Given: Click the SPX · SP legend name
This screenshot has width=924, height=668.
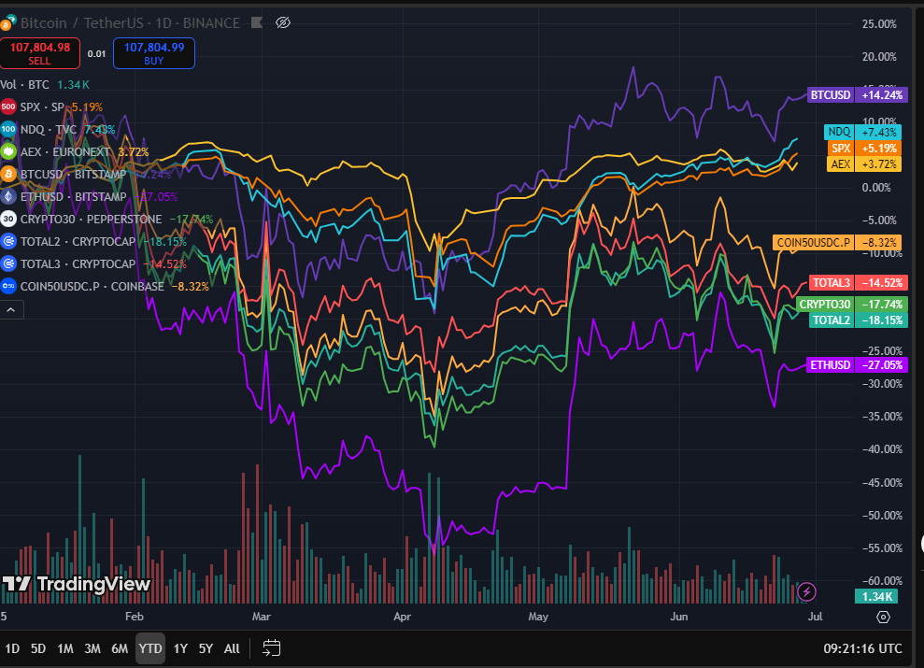Looking at the screenshot, I should pos(42,107).
